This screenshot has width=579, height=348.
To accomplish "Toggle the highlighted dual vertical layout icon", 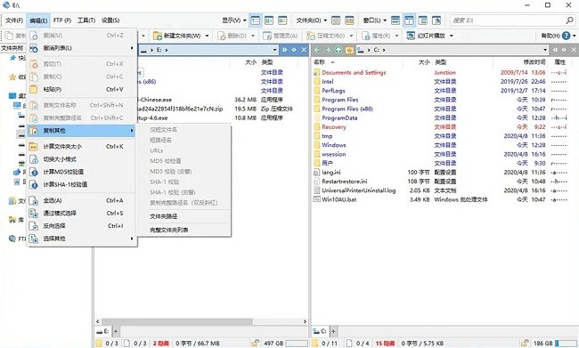I will click(409, 20).
